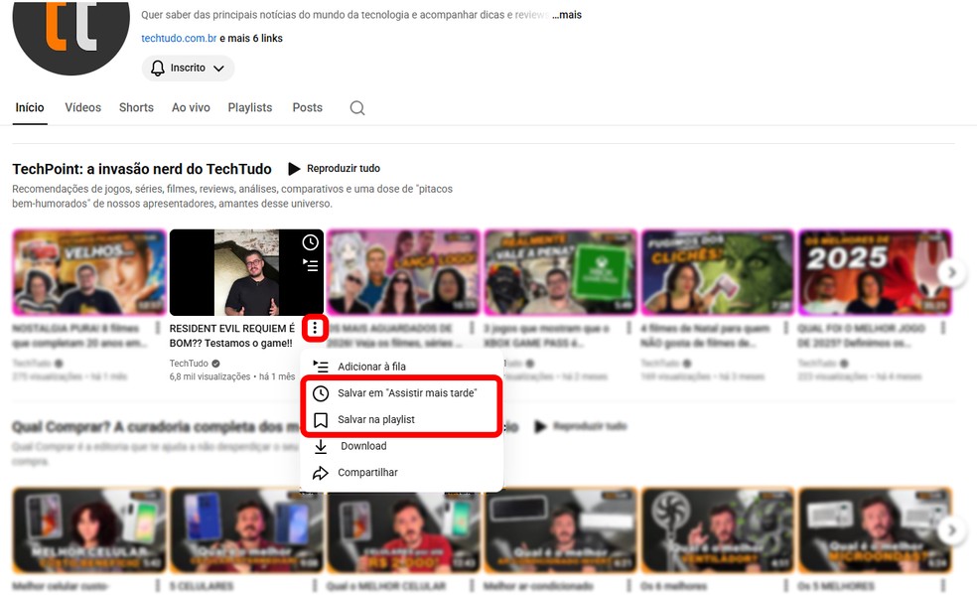The width and height of the screenshot is (977, 595).
Task: Select 'Salvar na playlist' option
Action: click(375, 418)
